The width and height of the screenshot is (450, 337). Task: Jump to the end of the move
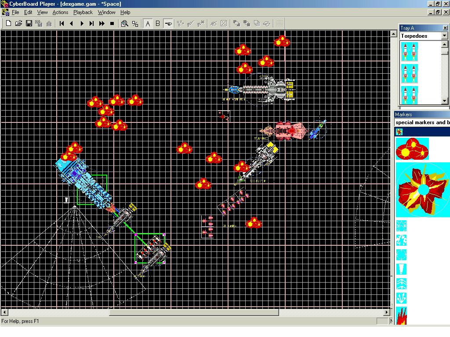pyautogui.click(x=91, y=24)
